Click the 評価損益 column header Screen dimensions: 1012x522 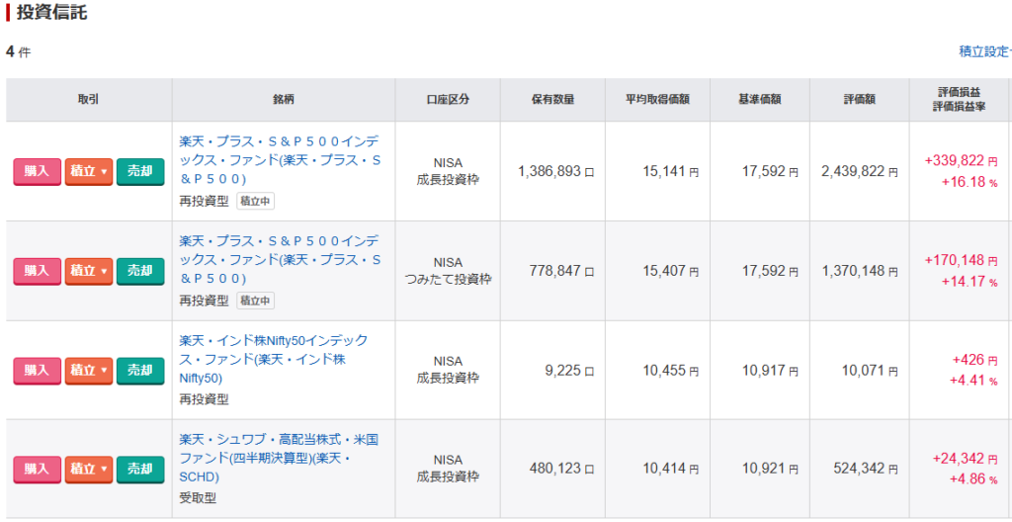(x=957, y=92)
